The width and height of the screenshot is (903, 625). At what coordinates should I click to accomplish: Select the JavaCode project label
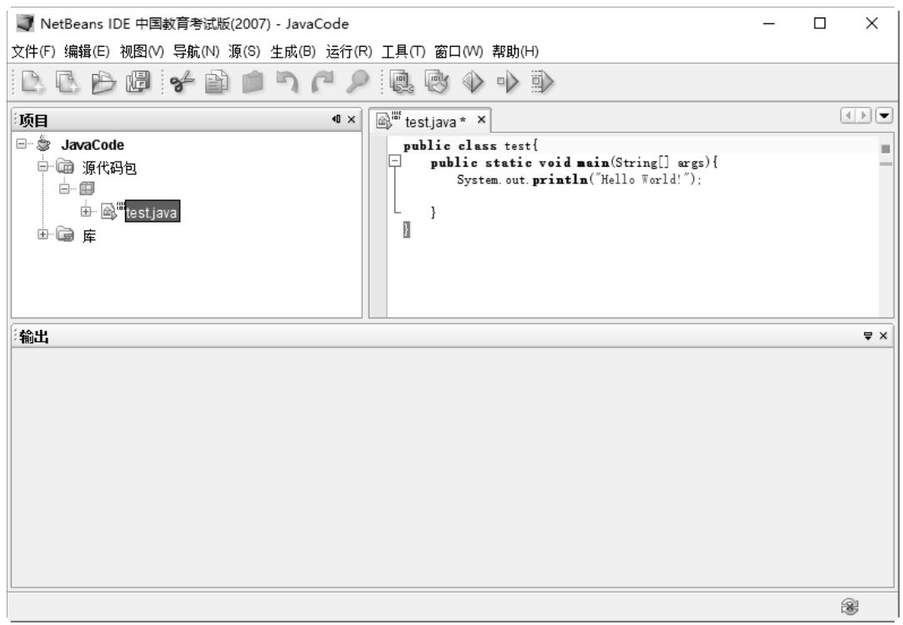pos(93,145)
